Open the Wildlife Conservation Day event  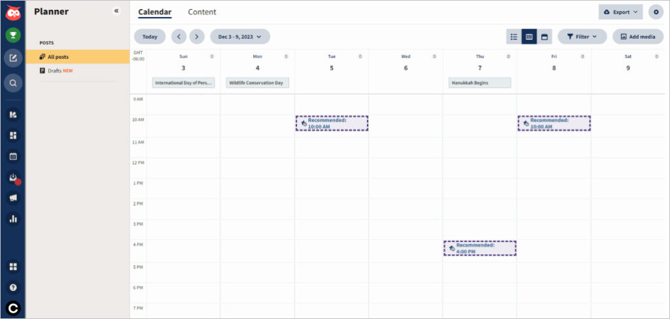[257, 83]
